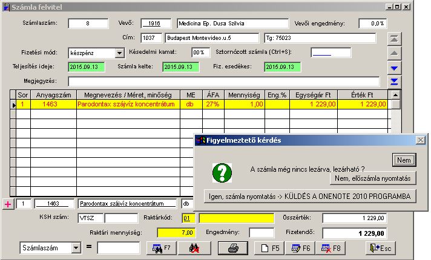Click the Számlaszám input field
Viewport: 431px width, 260px height.
(x=88, y=24)
